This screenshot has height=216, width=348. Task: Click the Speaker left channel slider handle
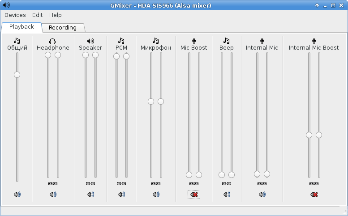[86, 55]
